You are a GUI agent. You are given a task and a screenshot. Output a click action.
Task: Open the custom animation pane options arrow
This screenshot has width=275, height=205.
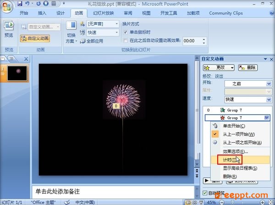[x=265, y=59]
